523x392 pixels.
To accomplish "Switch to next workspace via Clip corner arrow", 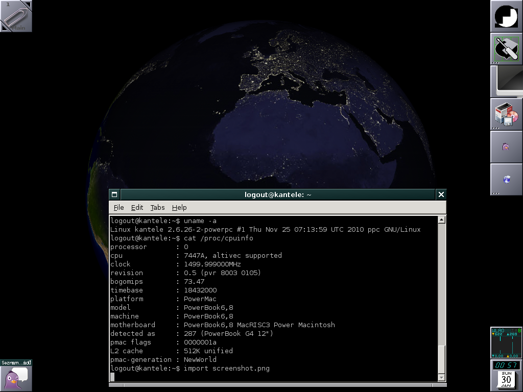I will pyautogui.click(x=28, y=4).
